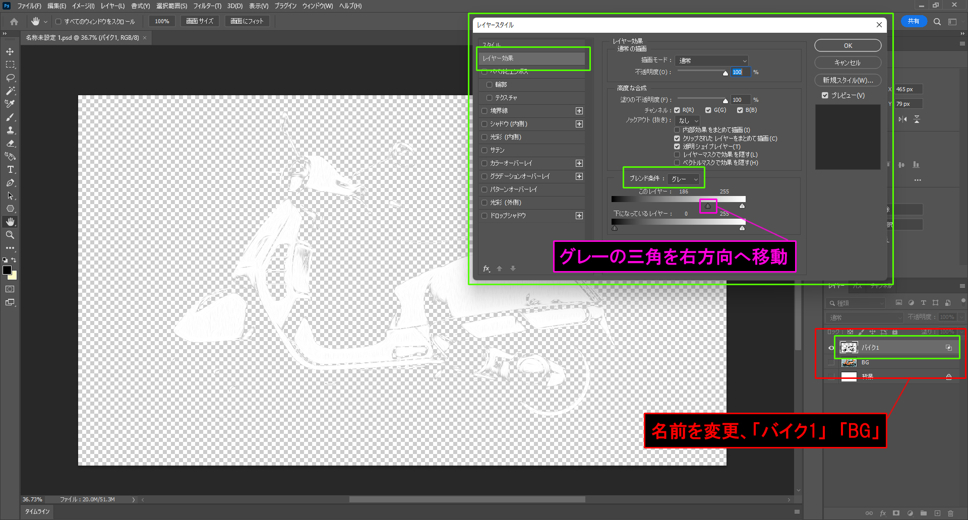Screen dimensions: 968x520
Task: Hide the バイク1 layer visibility
Action: pos(831,348)
